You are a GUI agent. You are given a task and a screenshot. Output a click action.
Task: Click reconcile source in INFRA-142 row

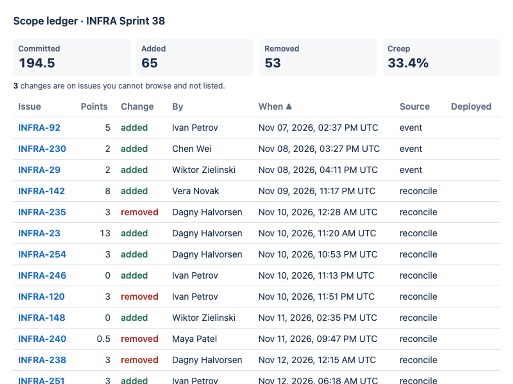tap(418, 191)
